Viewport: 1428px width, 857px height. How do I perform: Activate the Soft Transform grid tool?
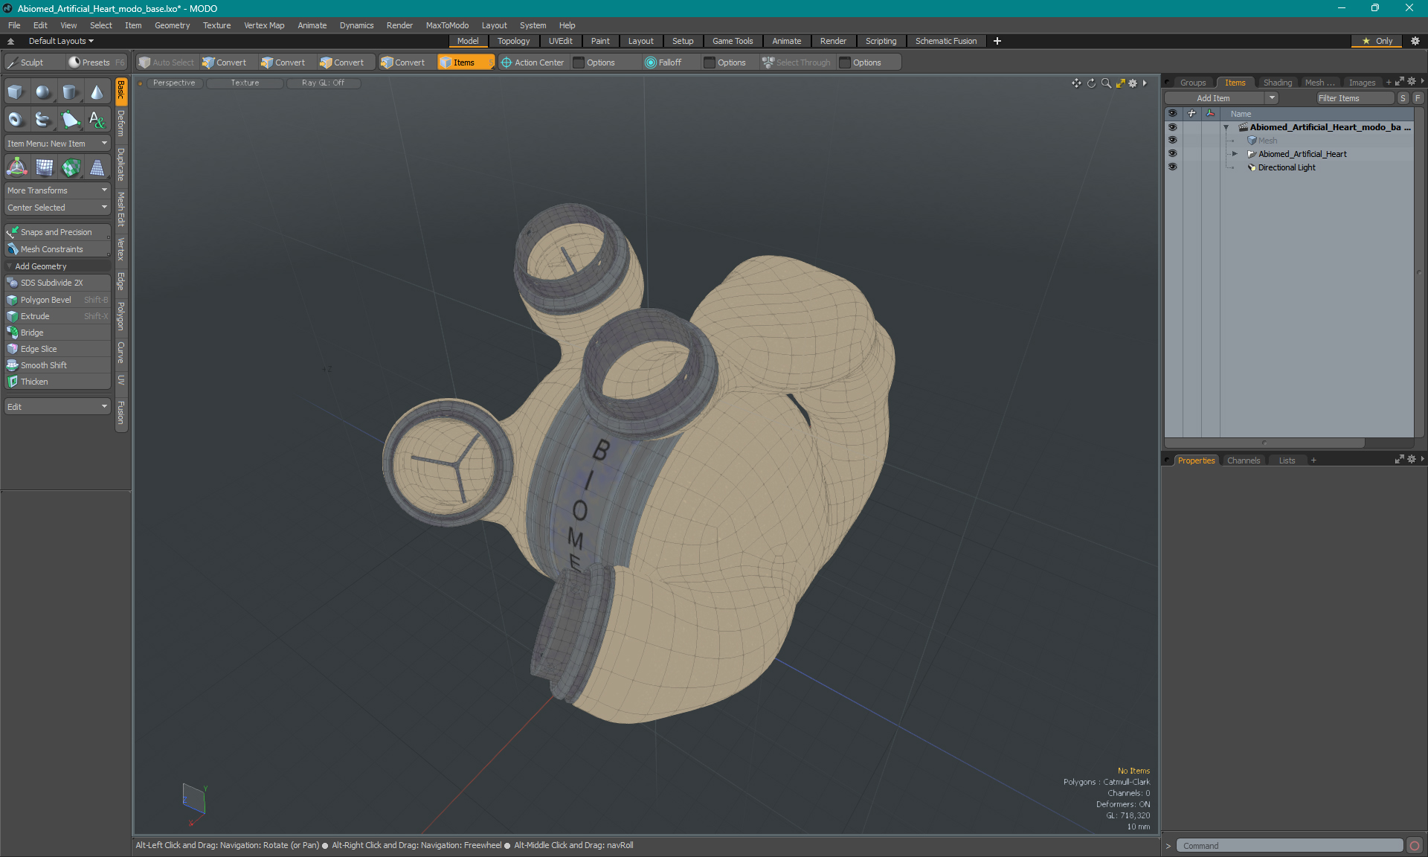[44, 168]
